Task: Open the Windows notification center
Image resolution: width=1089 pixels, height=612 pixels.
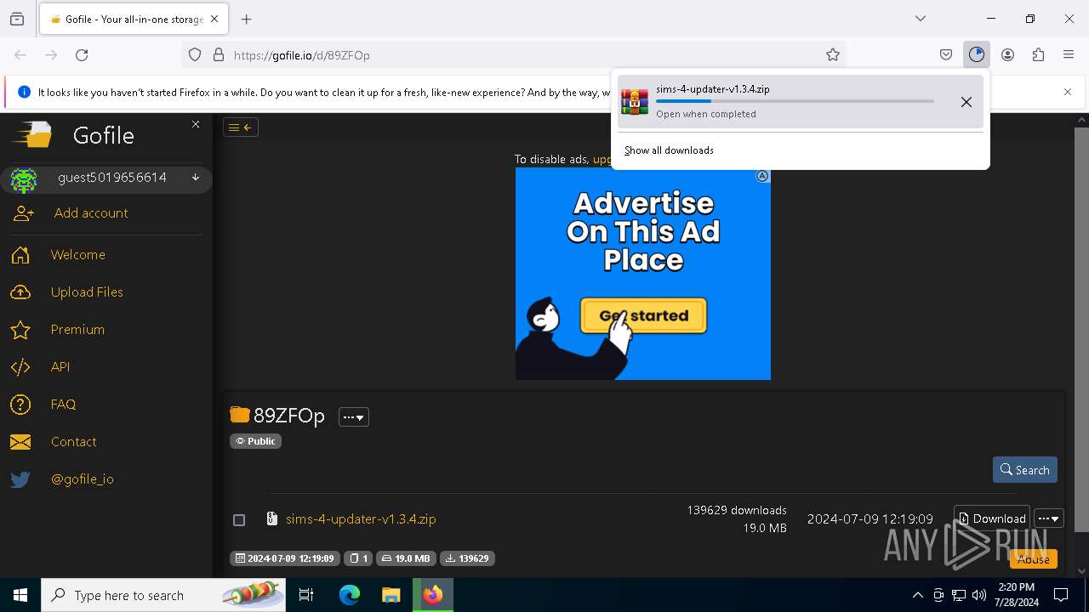Action: coord(1062,595)
